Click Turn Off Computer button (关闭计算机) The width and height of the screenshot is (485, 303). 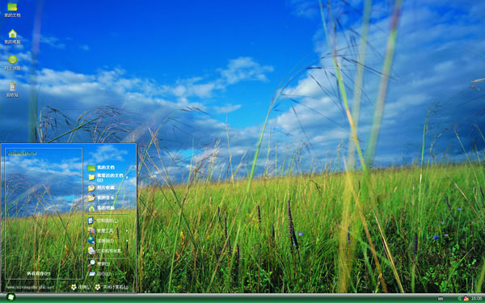point(112,287)
